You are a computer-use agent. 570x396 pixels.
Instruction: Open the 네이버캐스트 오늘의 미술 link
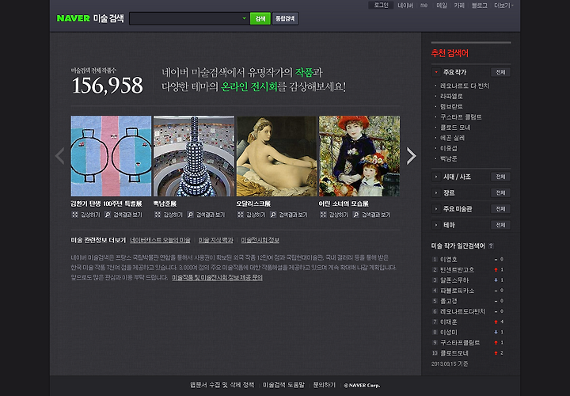pos(160,240)
